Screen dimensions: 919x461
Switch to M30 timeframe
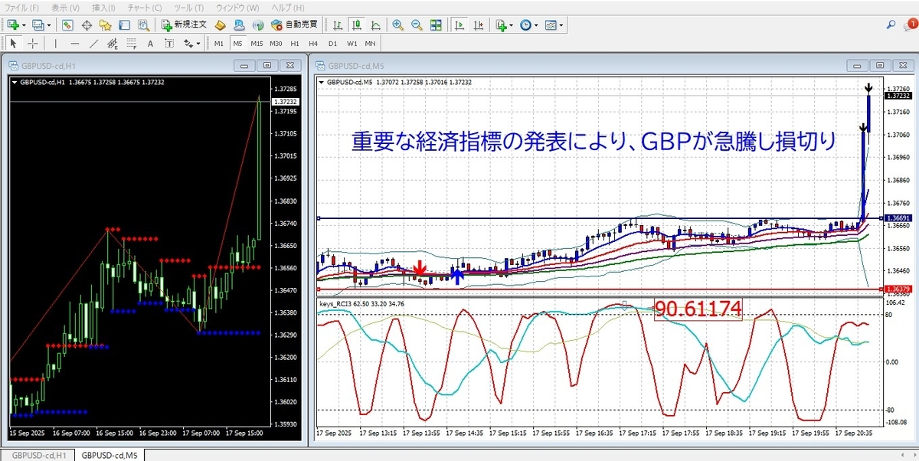click(276, 44)
